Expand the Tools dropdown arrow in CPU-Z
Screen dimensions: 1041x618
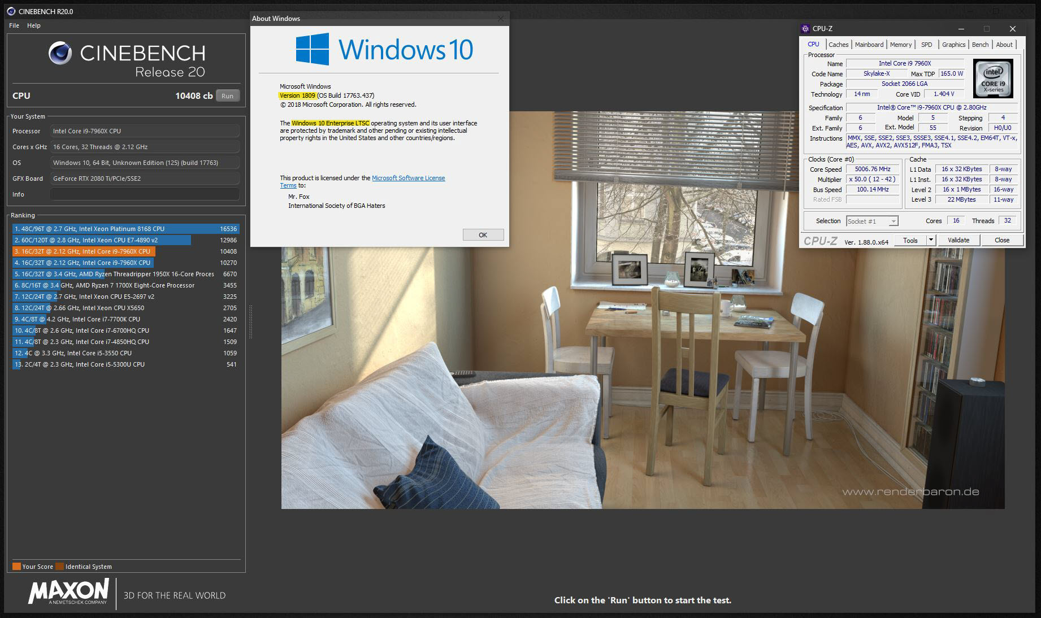pos(931,241)
